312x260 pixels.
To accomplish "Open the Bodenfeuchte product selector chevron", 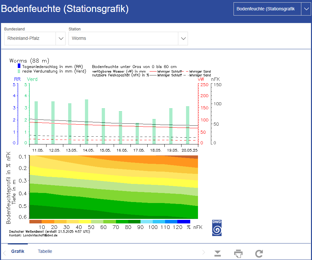I will [306, 9].
